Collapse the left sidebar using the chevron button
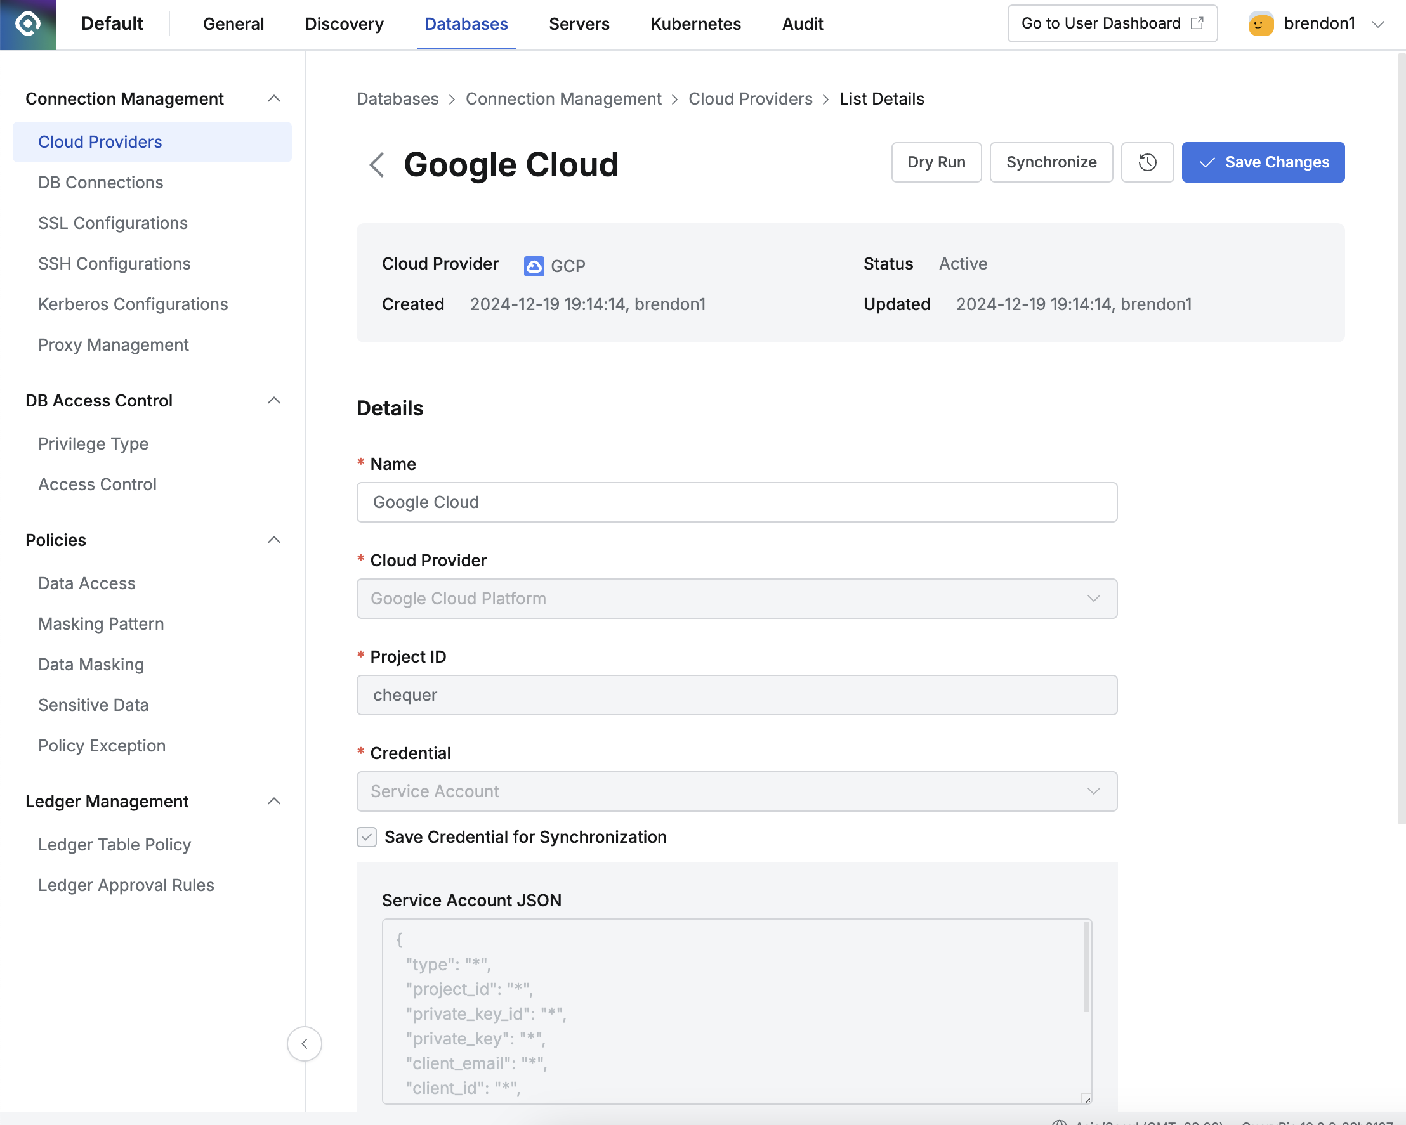Screen dimensions: 1406x1125 point(304,1044)
